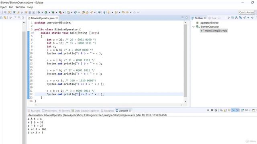
Task: Click Collapse All icon in left panel
Action: pos(2,18)
